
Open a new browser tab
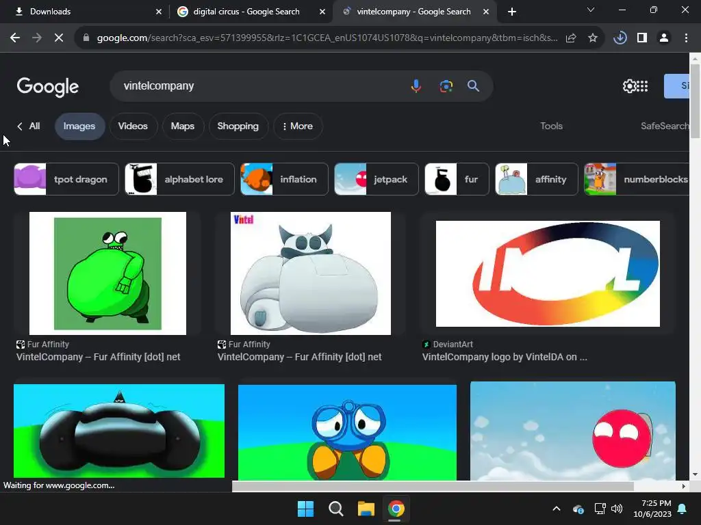coord(512,12)
